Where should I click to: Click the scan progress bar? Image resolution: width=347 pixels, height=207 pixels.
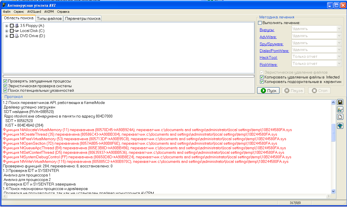128,76
